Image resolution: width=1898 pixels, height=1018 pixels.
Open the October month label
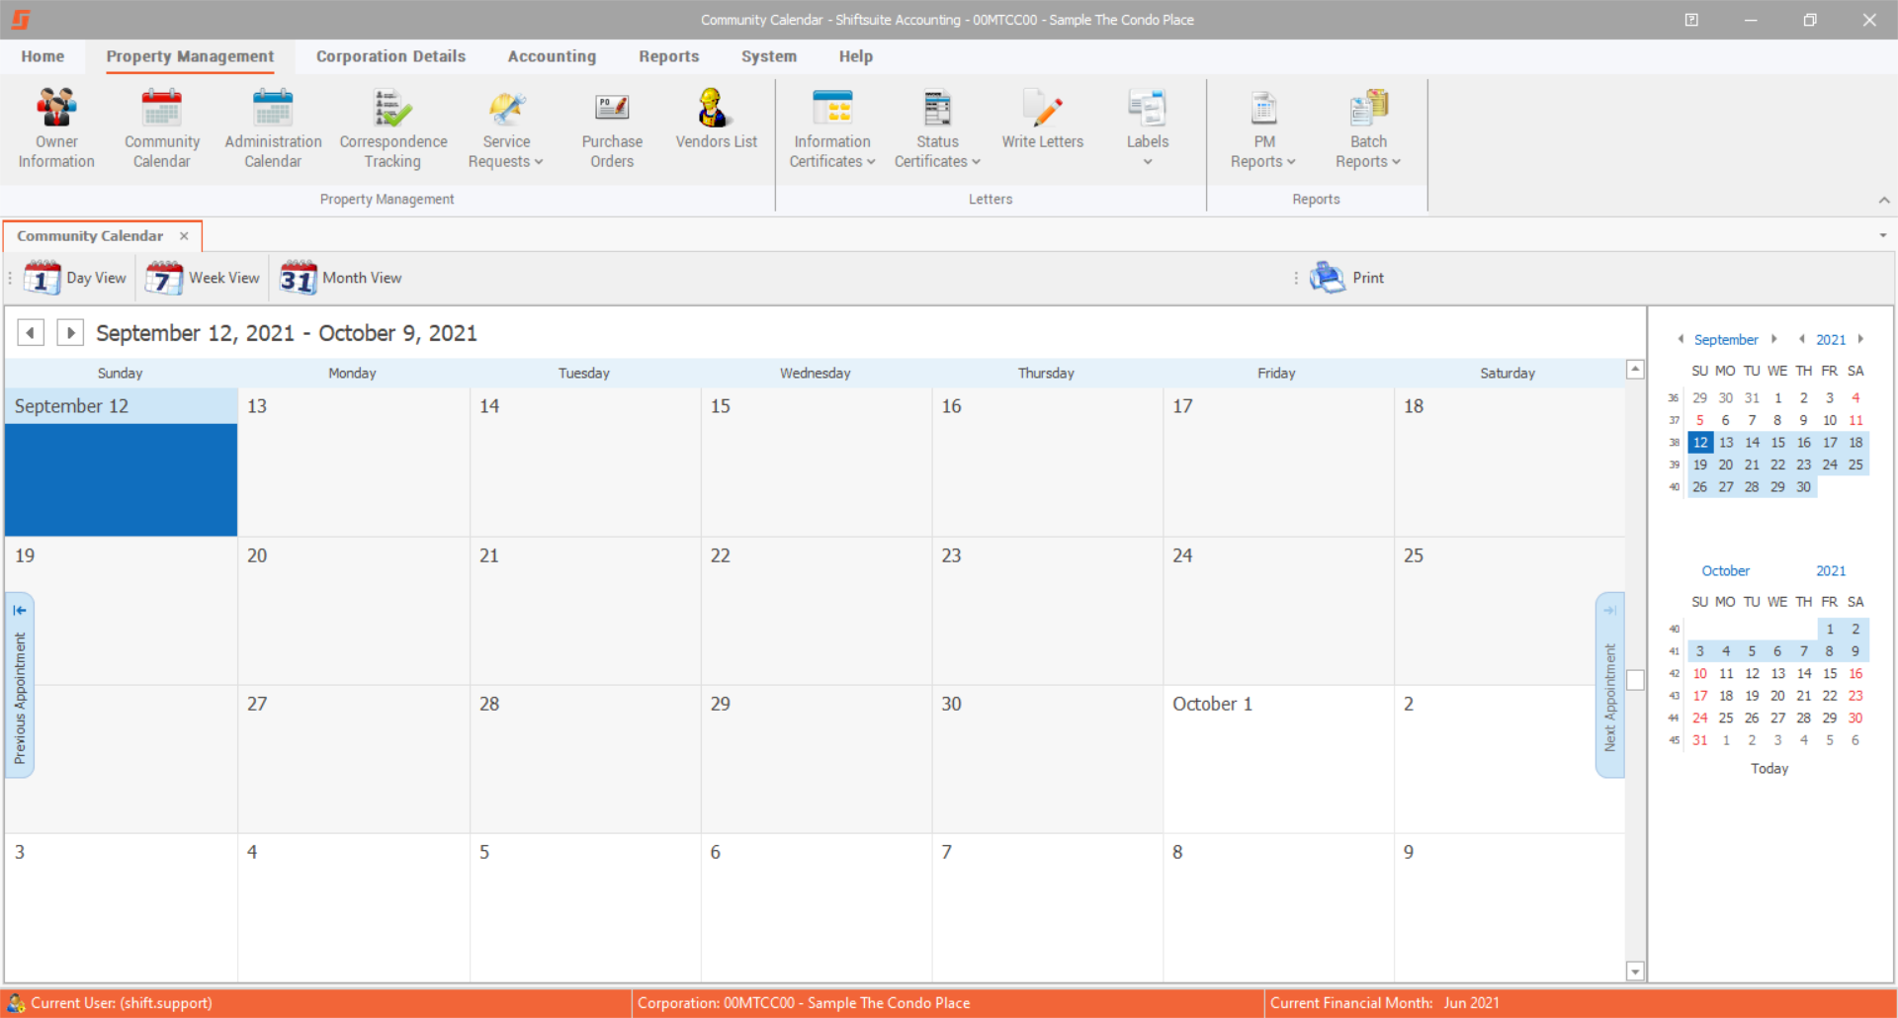tap(1725, 571)
